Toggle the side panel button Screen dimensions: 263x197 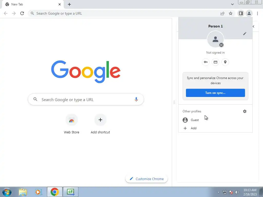[241, 13]
